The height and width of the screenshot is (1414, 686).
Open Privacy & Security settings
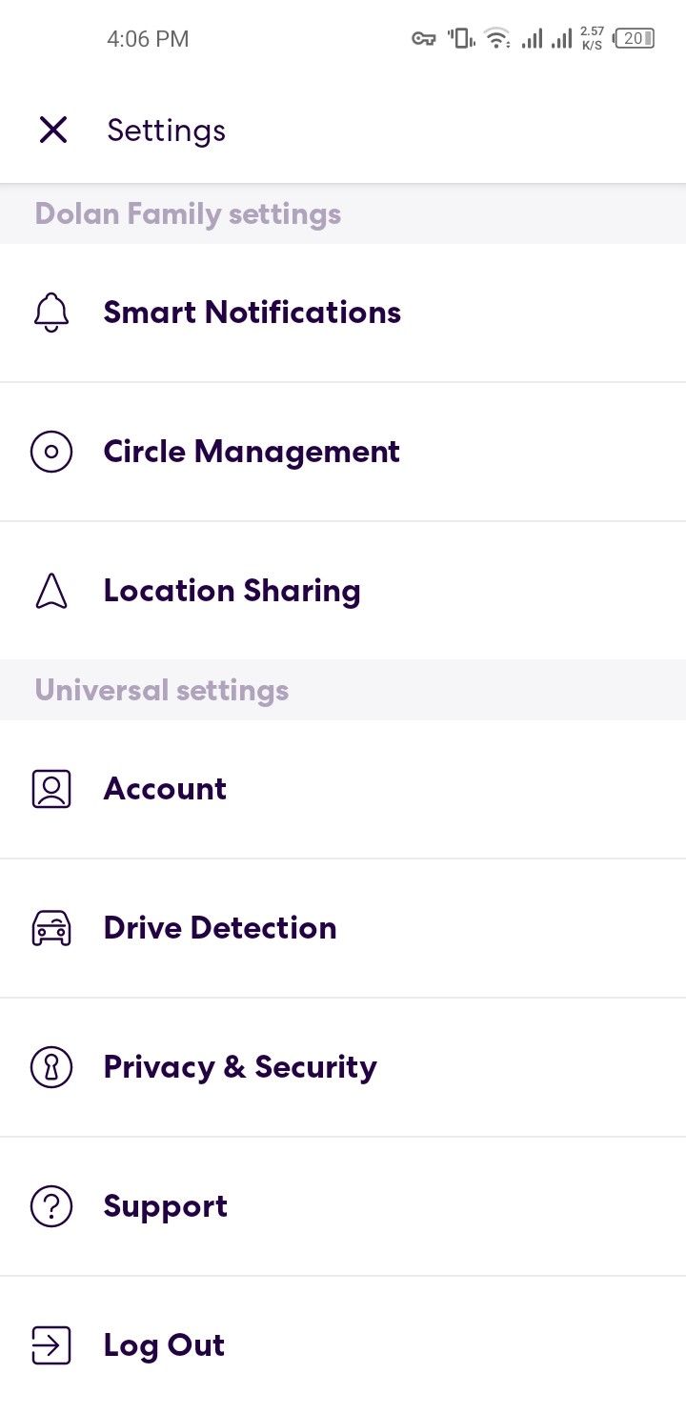click(240, 1067)
